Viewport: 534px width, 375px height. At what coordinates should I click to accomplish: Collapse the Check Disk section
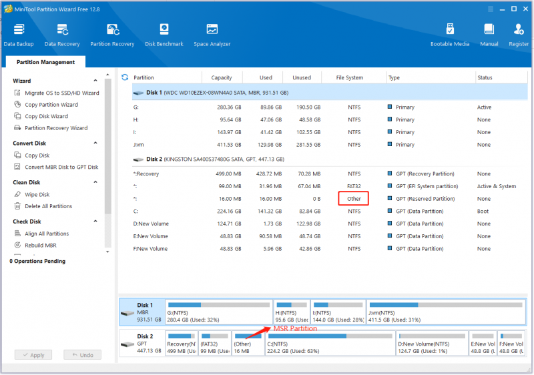point(95,221)
